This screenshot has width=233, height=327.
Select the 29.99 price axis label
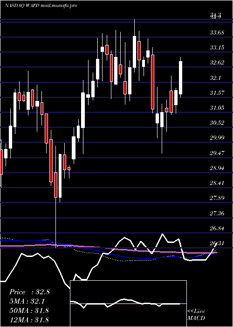click(x=217, y=138)
